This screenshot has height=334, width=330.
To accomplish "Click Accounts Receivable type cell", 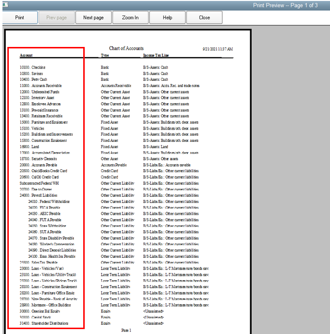I will coord(116,86).
